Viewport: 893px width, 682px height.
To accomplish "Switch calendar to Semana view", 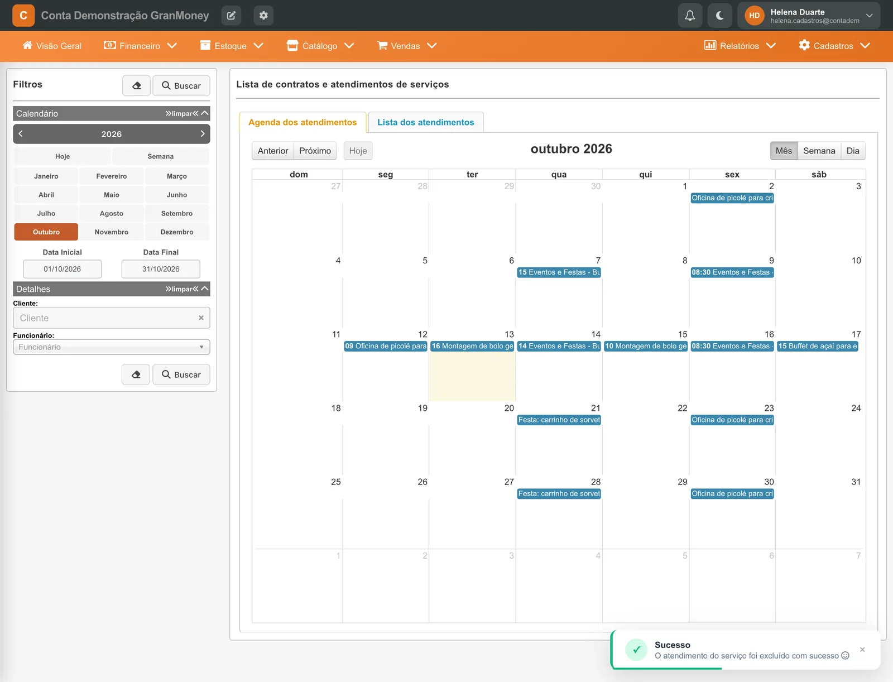I will (x=819, y=151).
